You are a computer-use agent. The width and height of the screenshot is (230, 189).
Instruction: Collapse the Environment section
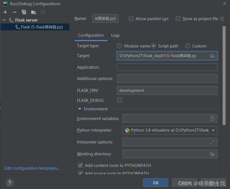click(x=80, y=109)
